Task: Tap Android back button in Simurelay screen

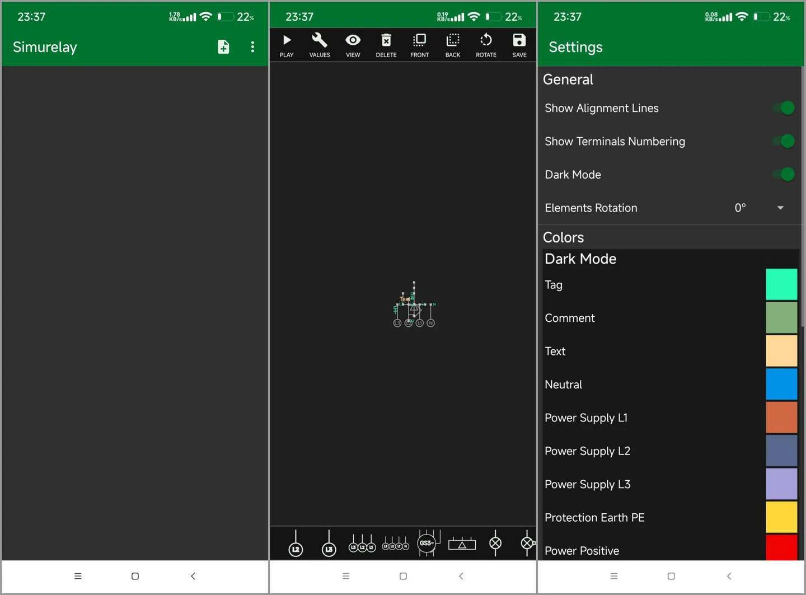Action: click(x=193, y=576)
